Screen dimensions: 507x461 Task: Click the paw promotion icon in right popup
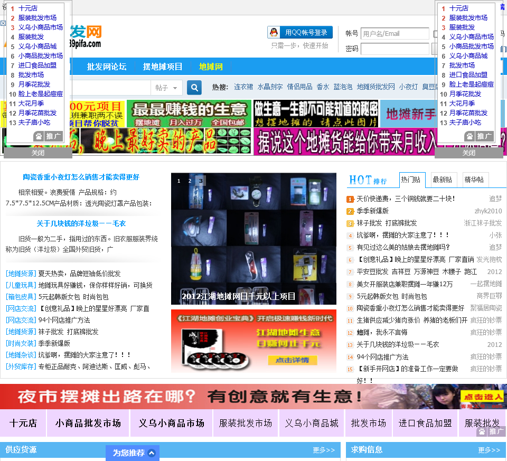point(470,136)
